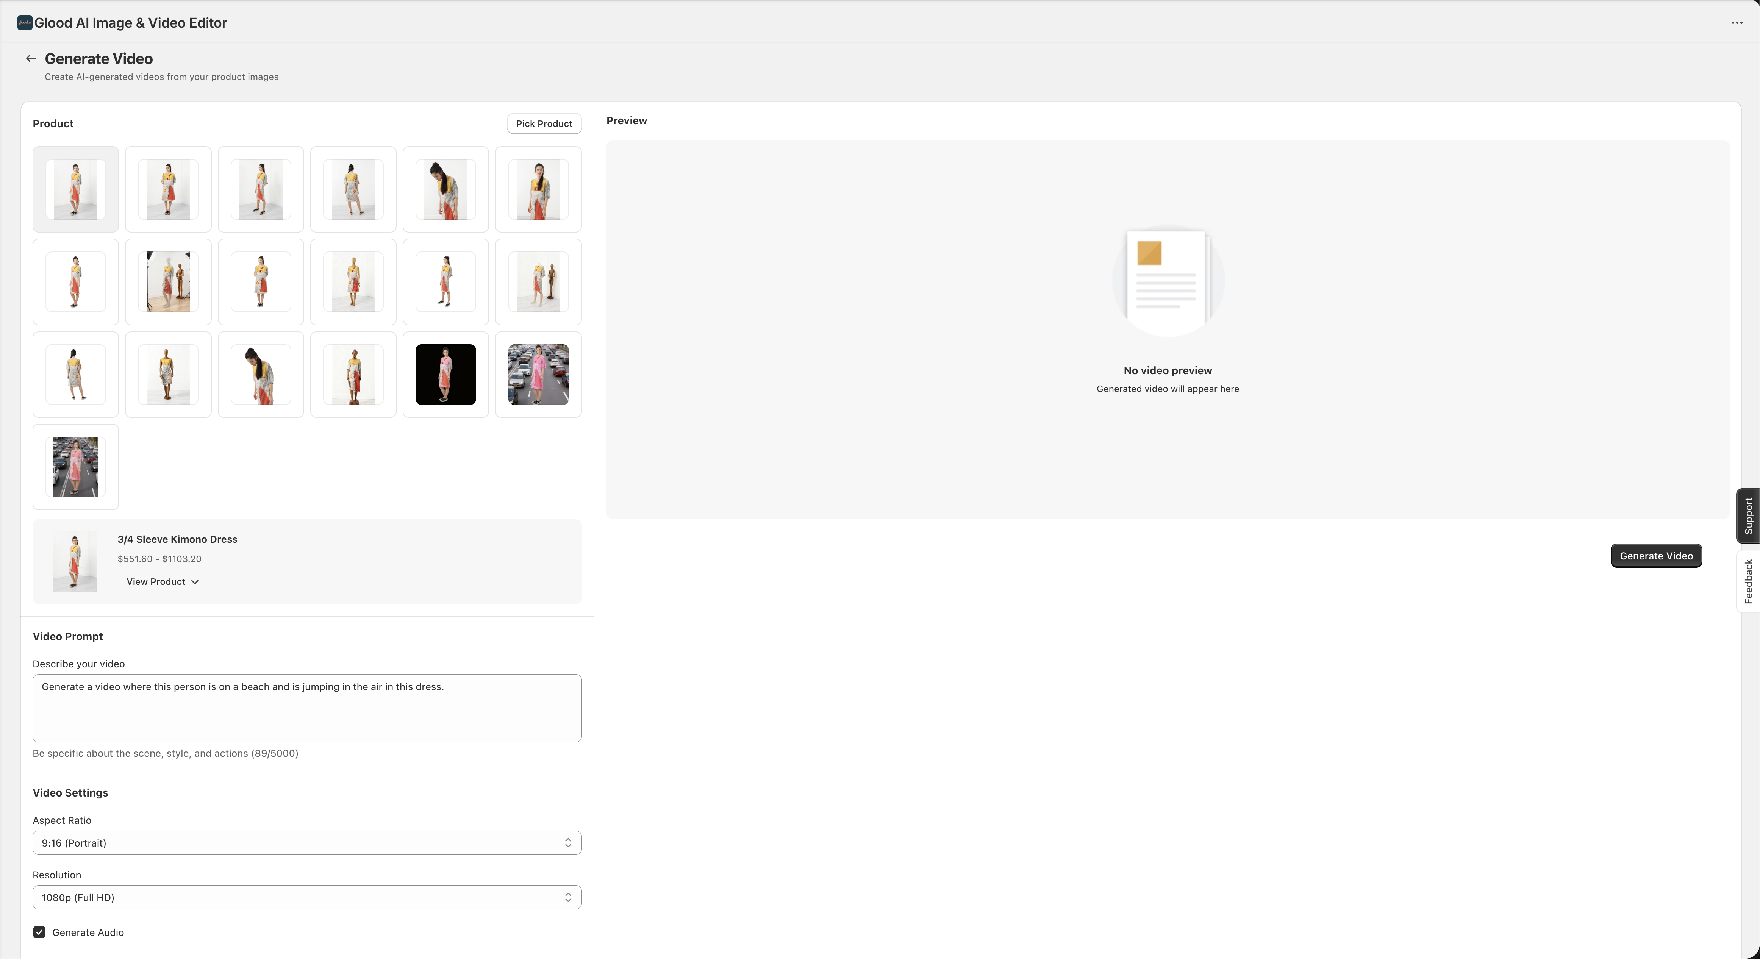Image resolution: width=1760 pixels, height=959 pixels.
Task: Pick the last thumbnail in the bottom row
Action: pos(75,467)
